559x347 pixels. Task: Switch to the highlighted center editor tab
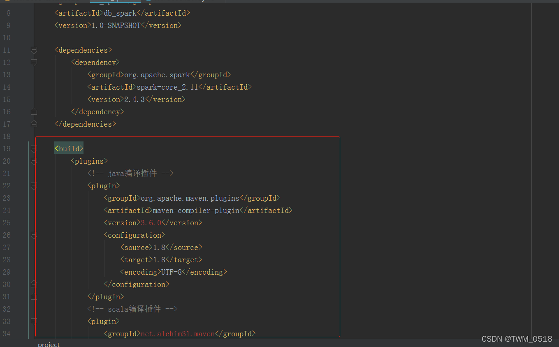click(x=115, y=1)
